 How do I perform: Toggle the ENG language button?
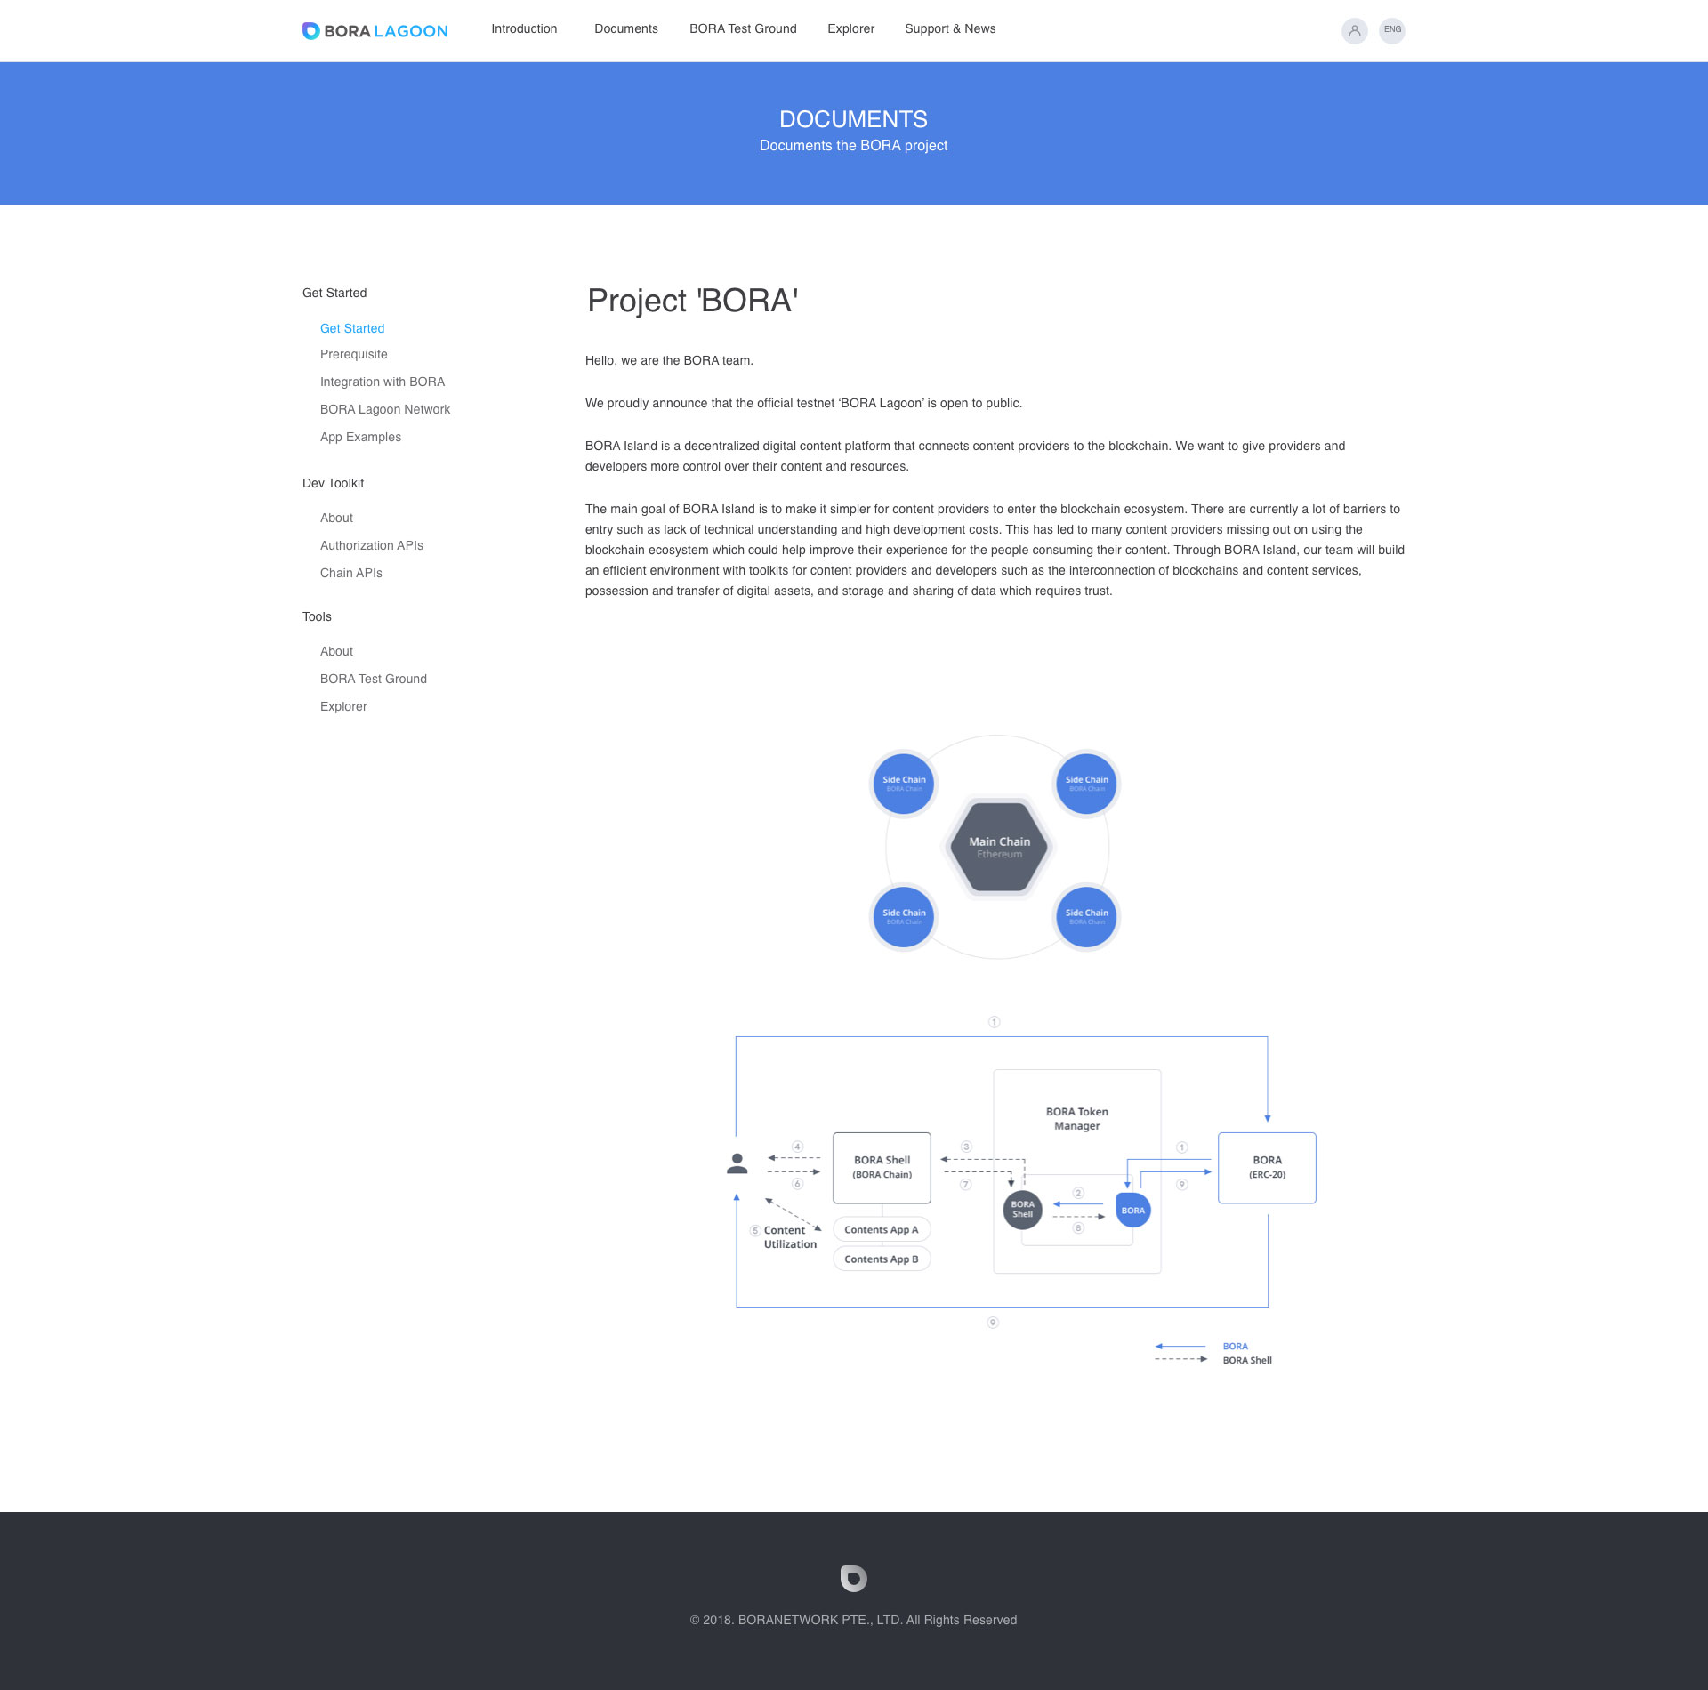click(x=1391, y=30)
